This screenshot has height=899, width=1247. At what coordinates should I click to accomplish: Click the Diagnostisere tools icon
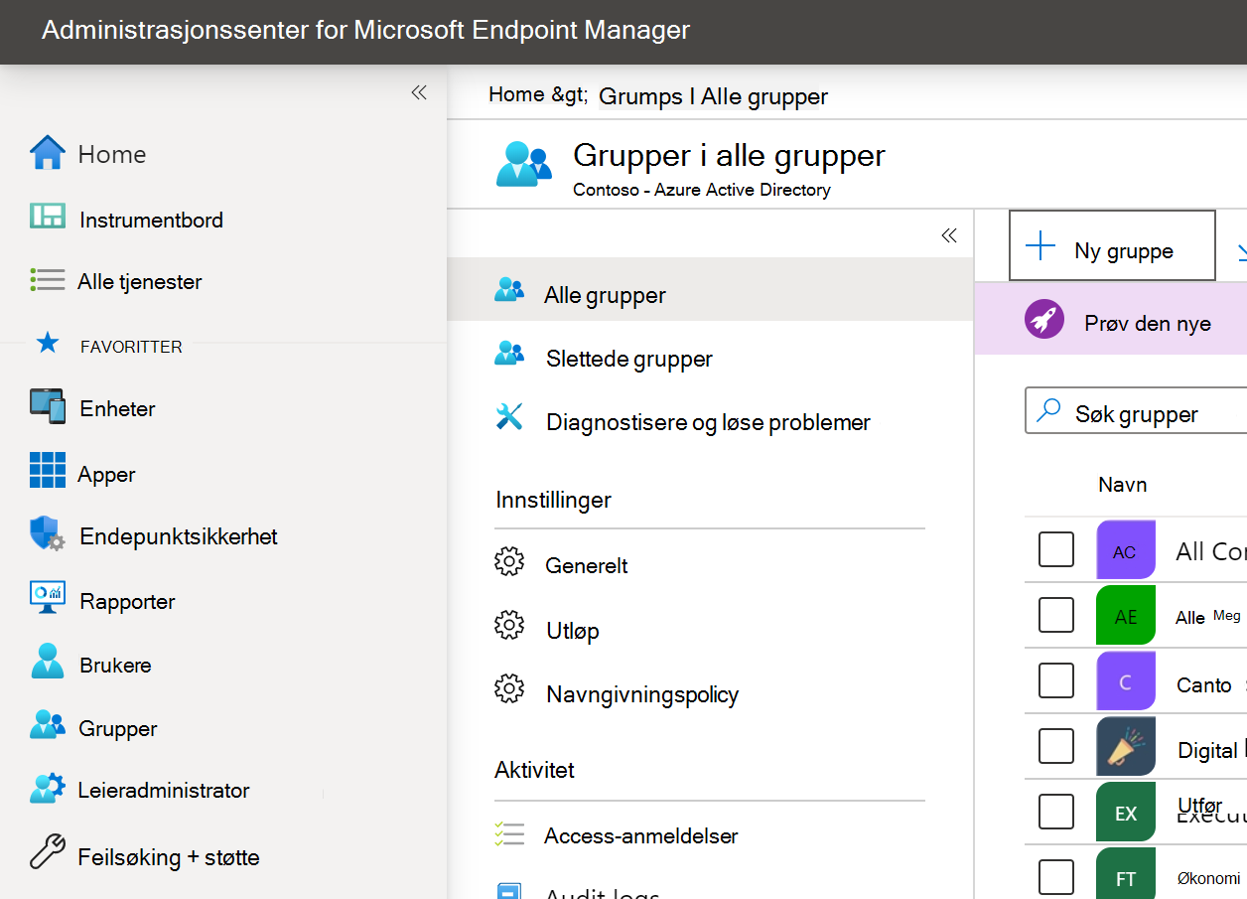(x=508, y=417)
